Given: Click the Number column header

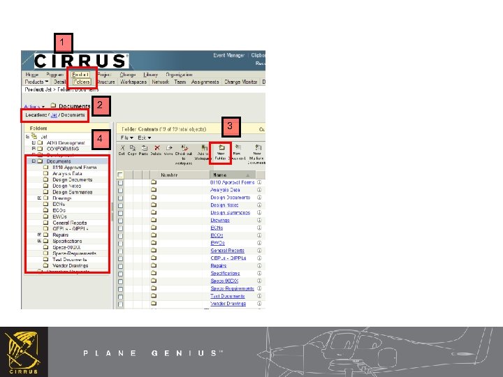Looking at the screenshot, I should [x=169, y=175].
